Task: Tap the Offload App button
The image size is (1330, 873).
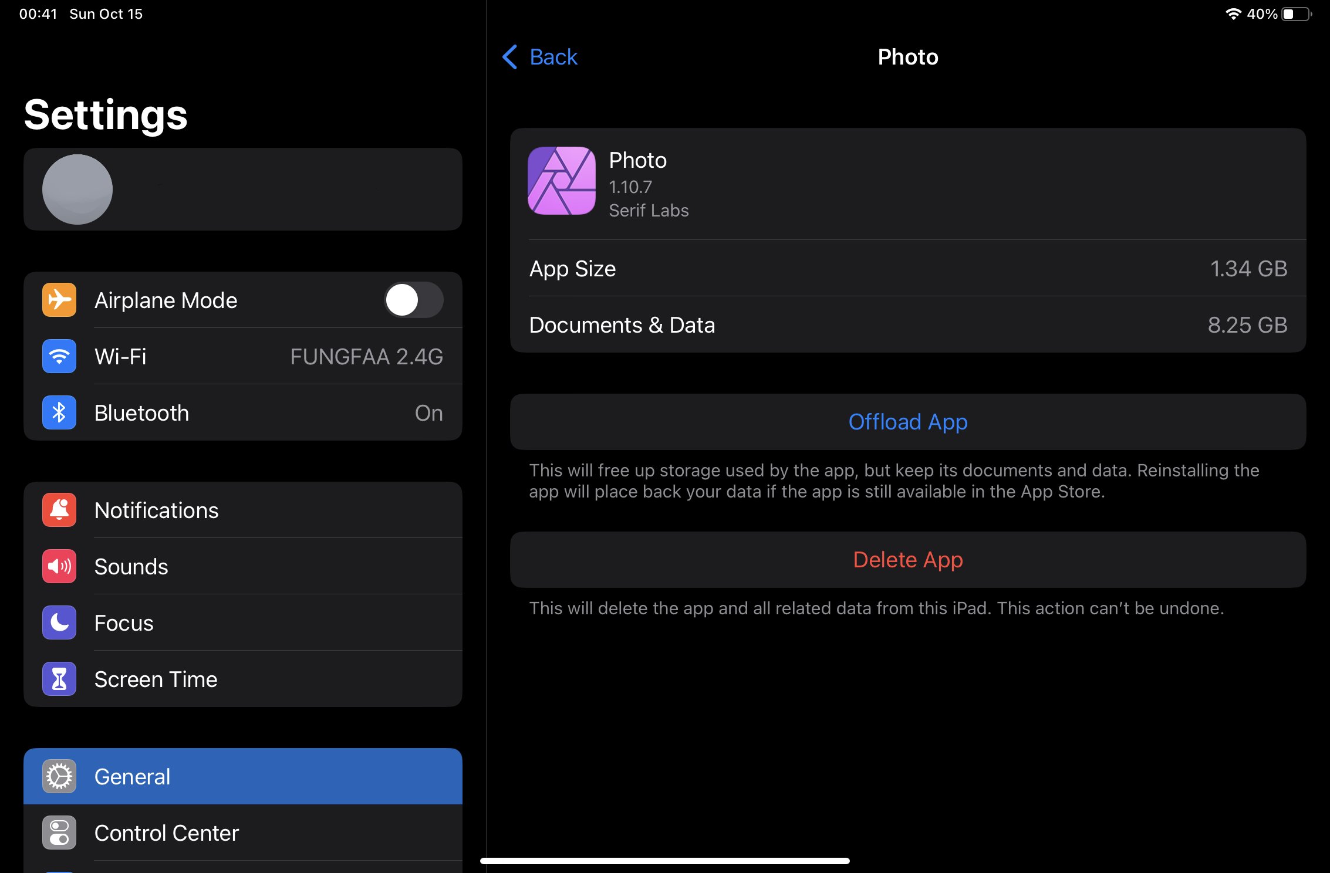Action: (x=908, y=422)
